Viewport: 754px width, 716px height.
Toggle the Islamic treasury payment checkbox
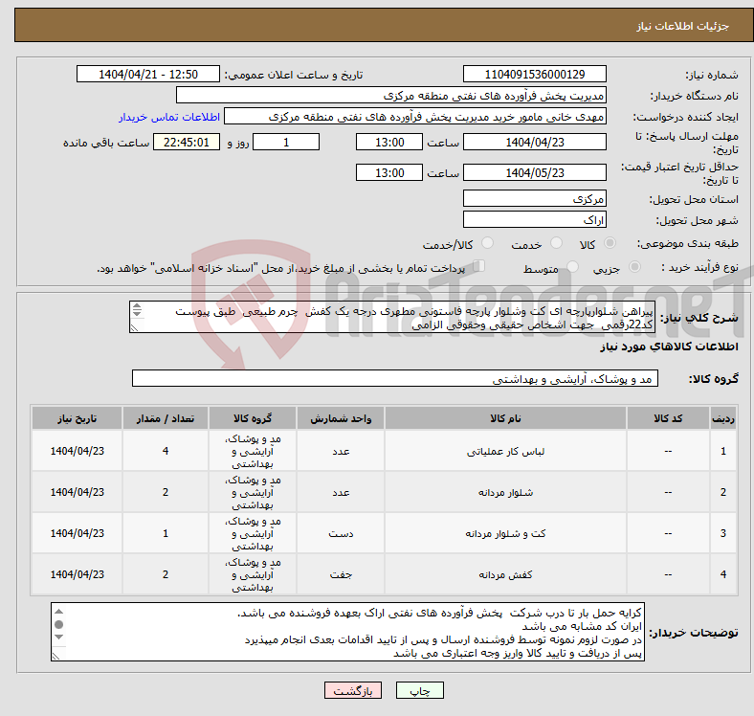click(479, 265)
